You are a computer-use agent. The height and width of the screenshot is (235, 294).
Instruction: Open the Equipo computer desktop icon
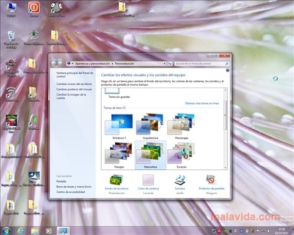click(11, 9)
